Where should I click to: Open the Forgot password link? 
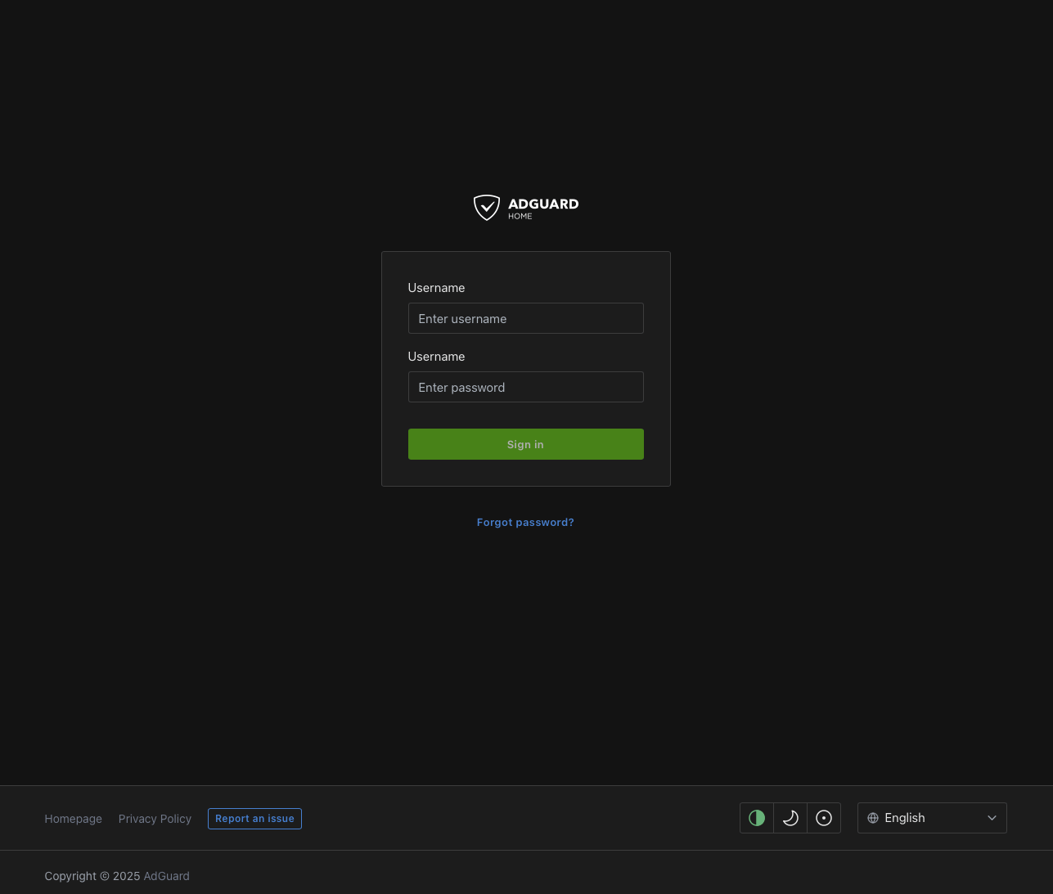tap(525, 522)
